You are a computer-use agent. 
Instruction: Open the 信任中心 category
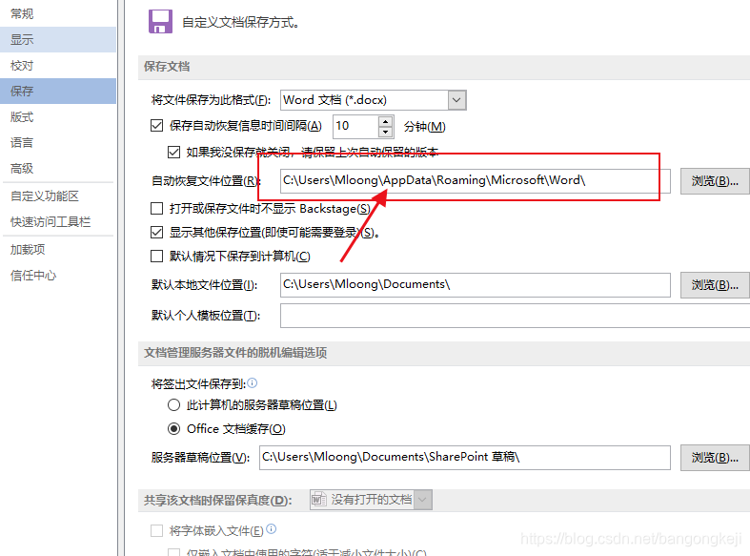[58, 276]
